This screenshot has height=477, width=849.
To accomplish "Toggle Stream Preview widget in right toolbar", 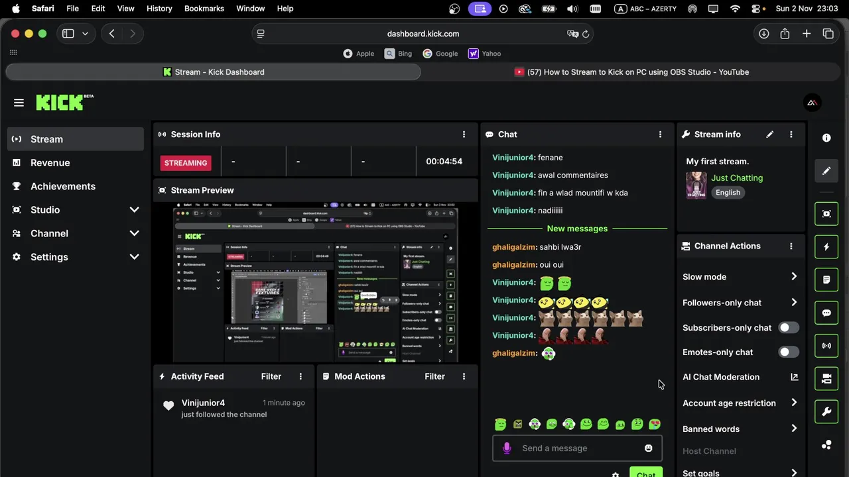I will point(826,214).
